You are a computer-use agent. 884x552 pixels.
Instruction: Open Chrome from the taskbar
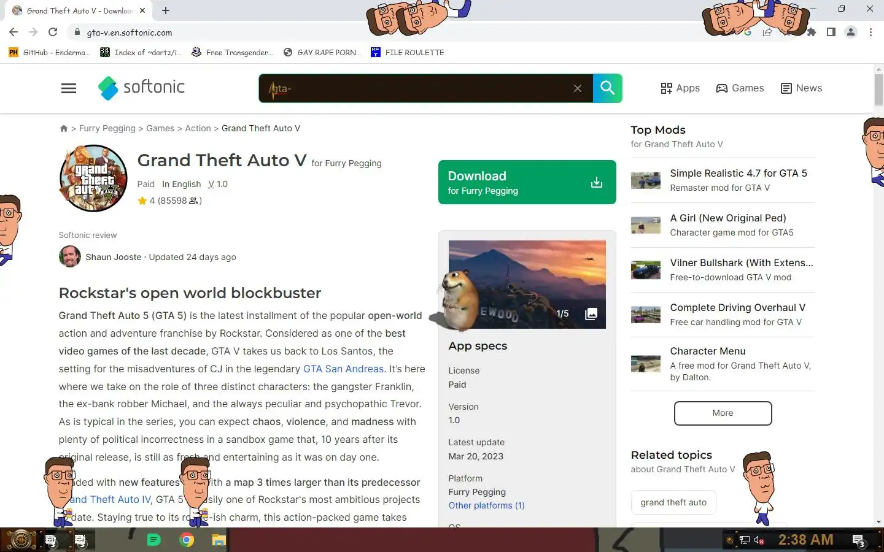187,540
